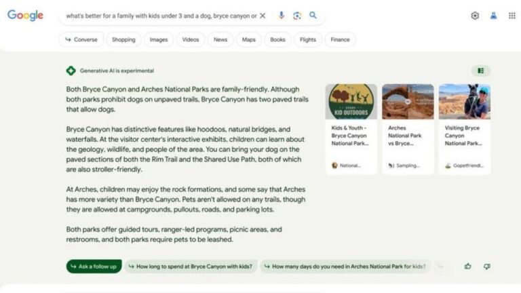Select 'How many days in Arches' suggestion
The height and width of the screenshot is (293, 521).
click(x=345, y=266)
